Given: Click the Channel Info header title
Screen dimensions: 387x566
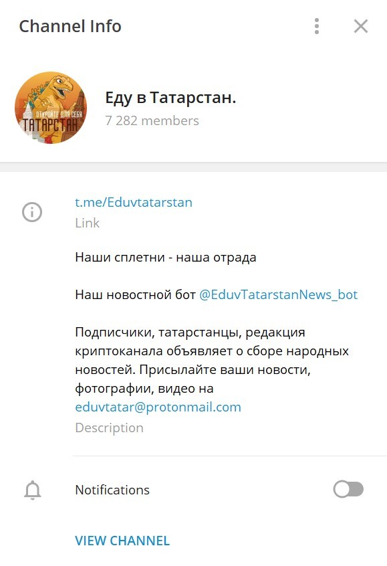Looking at the screenshot, I should 70,26.
